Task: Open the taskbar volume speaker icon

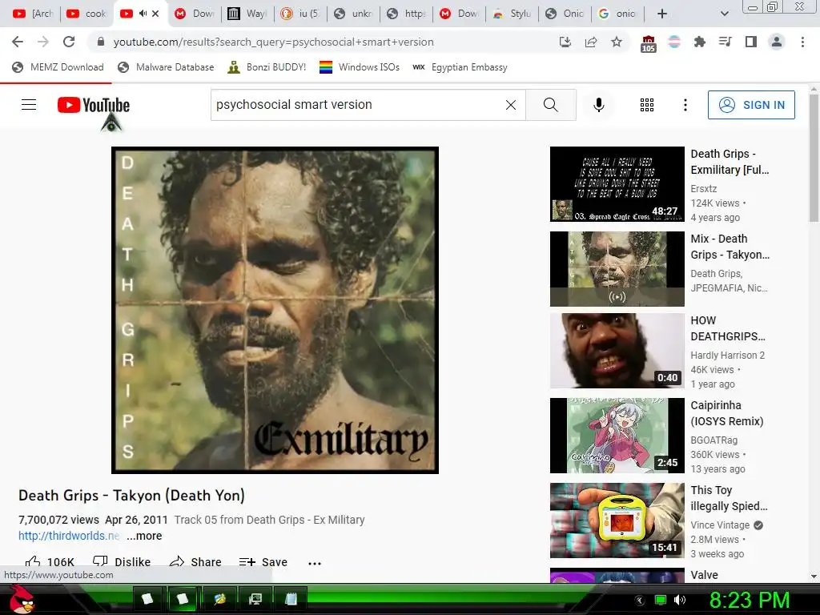Action: (x=680, y=600)
